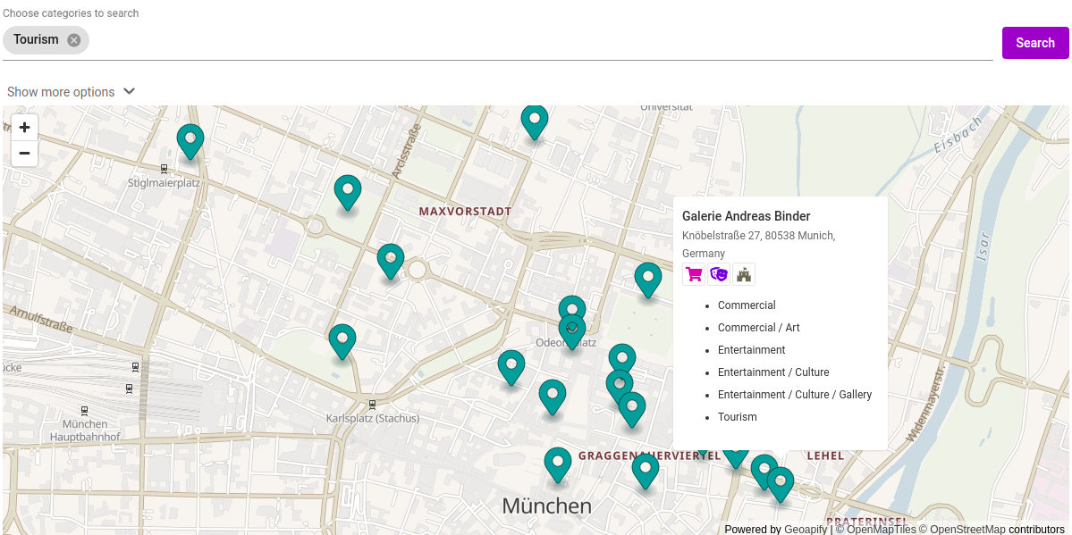Click the marker directly above the München label

pos(557,463)
